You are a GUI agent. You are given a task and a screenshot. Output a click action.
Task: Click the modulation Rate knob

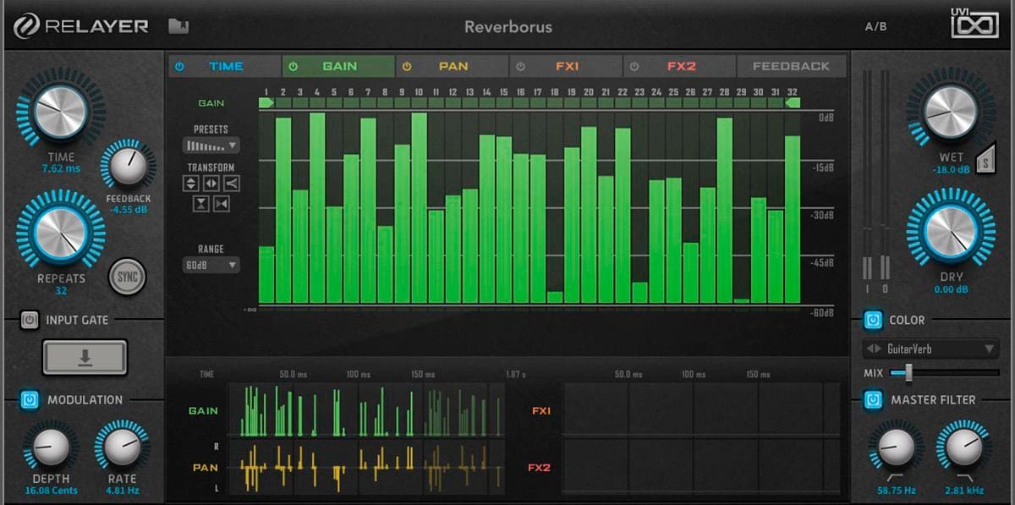(122, 448)
